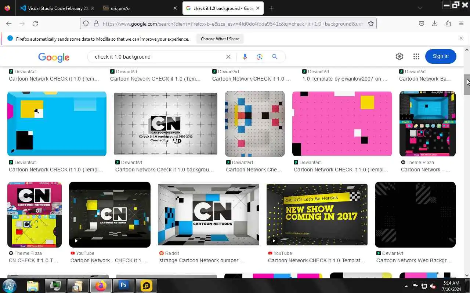470x293 pixels.
Task: Switch to the dro.pm/o tab
Action: (x=140, y=8)
